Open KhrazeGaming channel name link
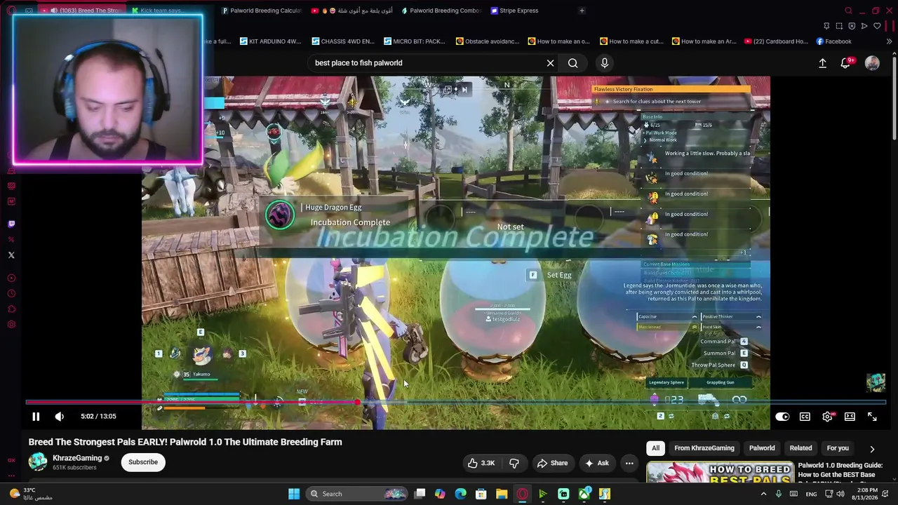 [x=77, y=458]
